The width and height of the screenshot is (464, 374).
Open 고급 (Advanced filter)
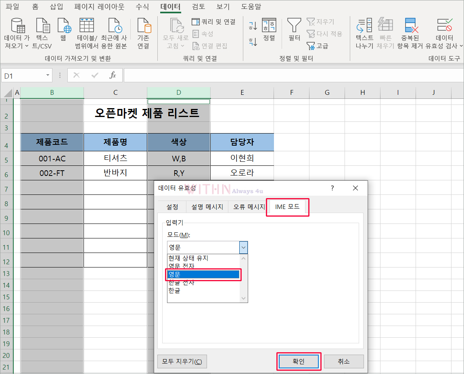click(x=318, y=46)
